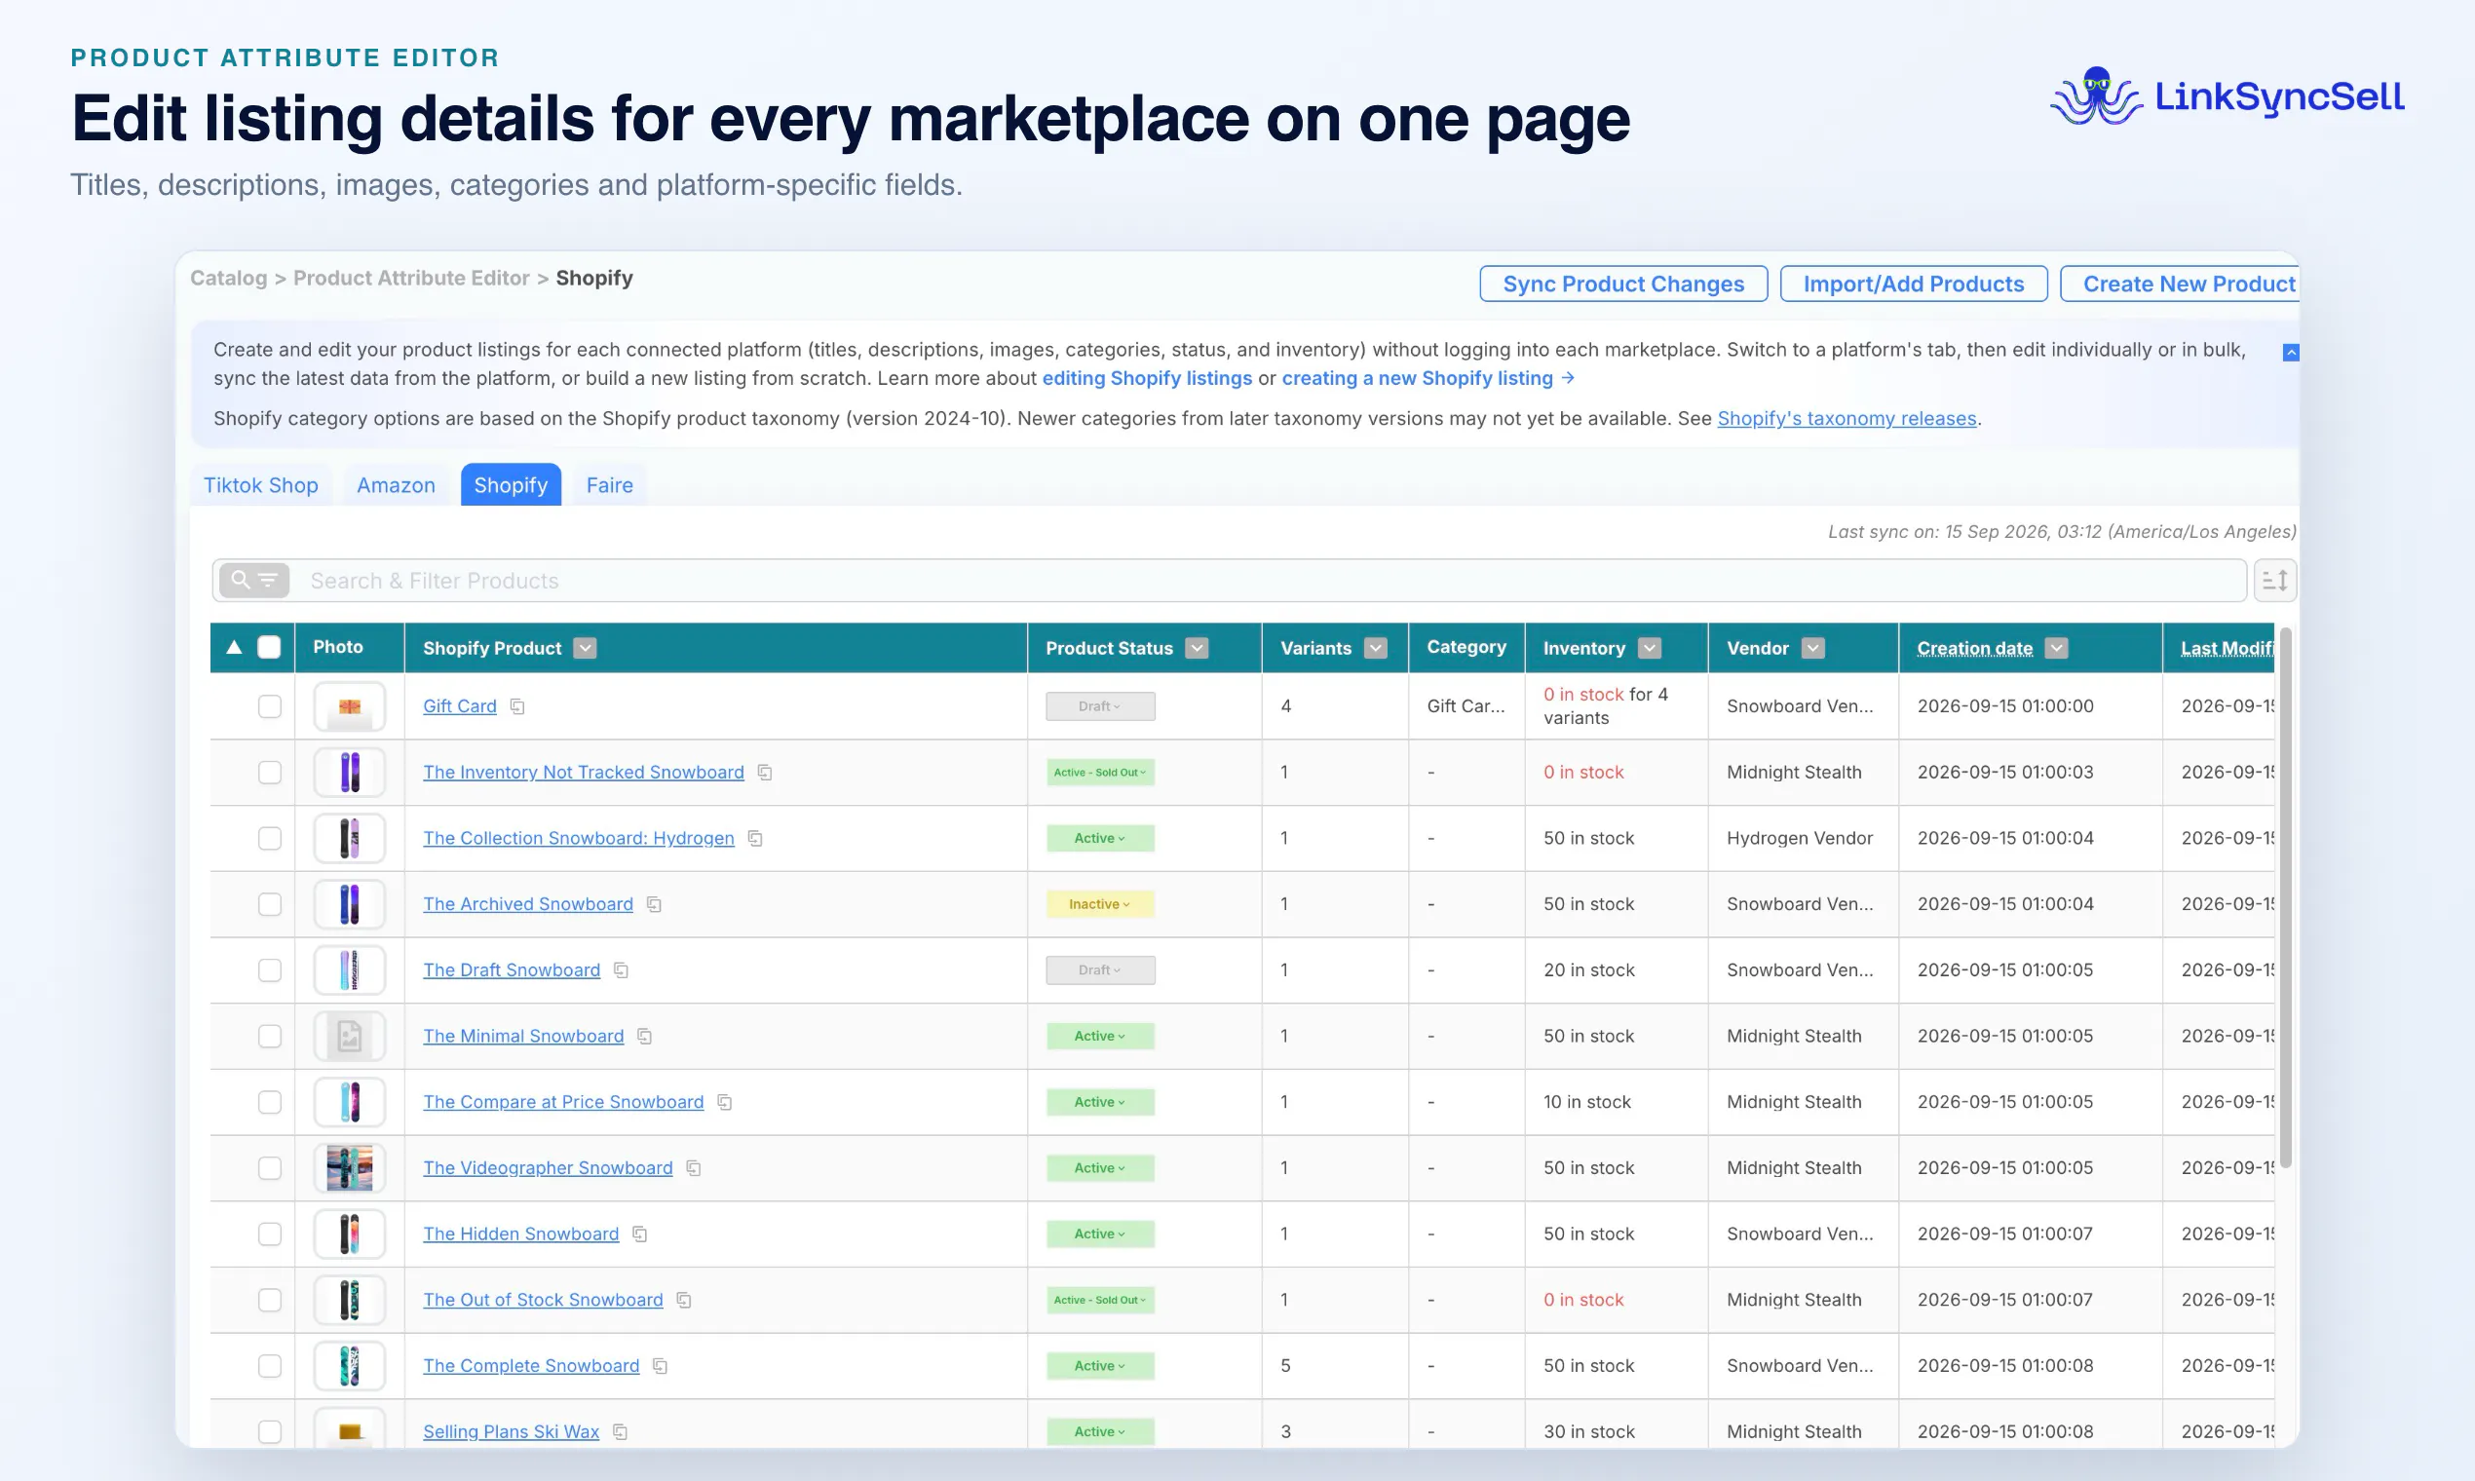The image size is (2475, 1481).
Task: Tick The Minimal Snowboard row checkbox
Action: [x=270, y=1036]
